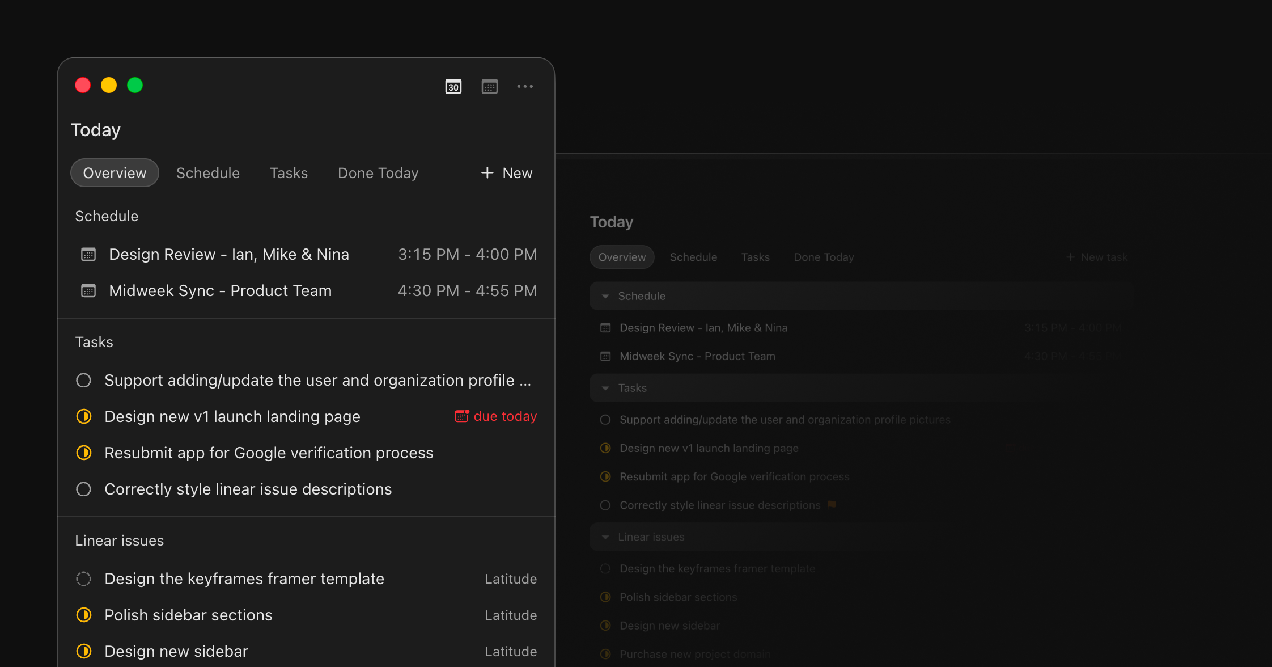1272x667 pixels.
Task: Open Schedule tab in background window
Action: point(693,257)
